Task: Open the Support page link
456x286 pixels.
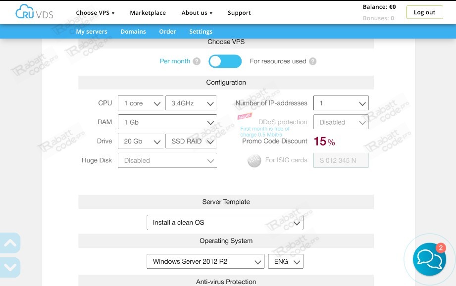Action: 239,13
